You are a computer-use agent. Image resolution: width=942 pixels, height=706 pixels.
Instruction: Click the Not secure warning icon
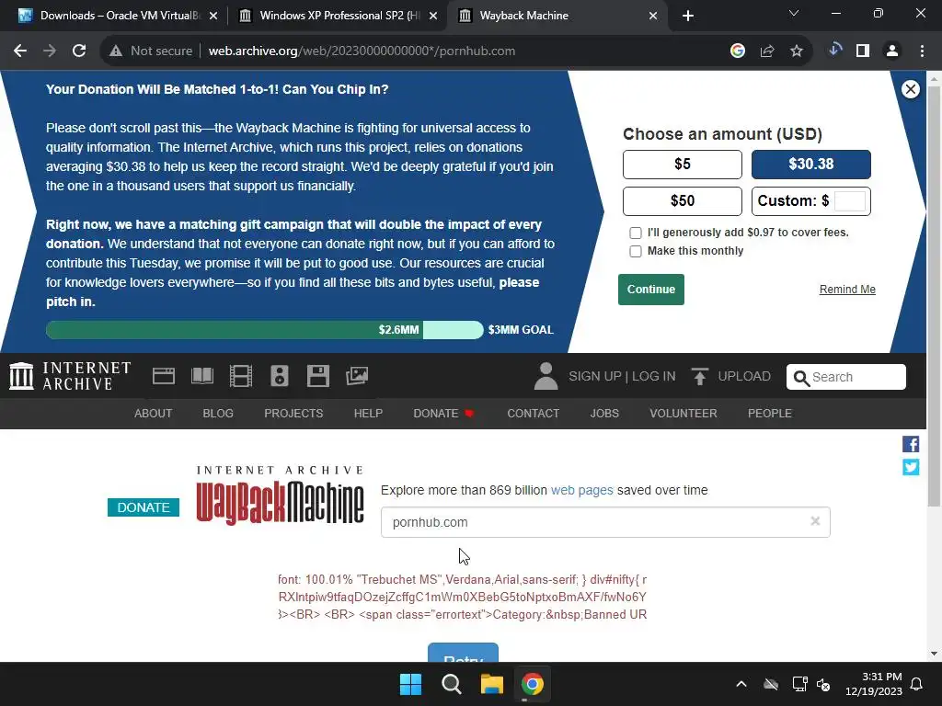click(116, 51)
